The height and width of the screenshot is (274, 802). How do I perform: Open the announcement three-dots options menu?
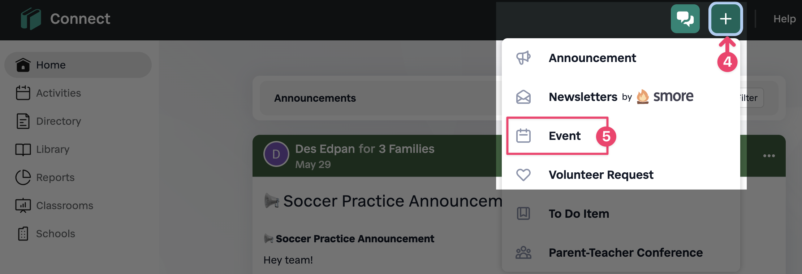[769, 156]
